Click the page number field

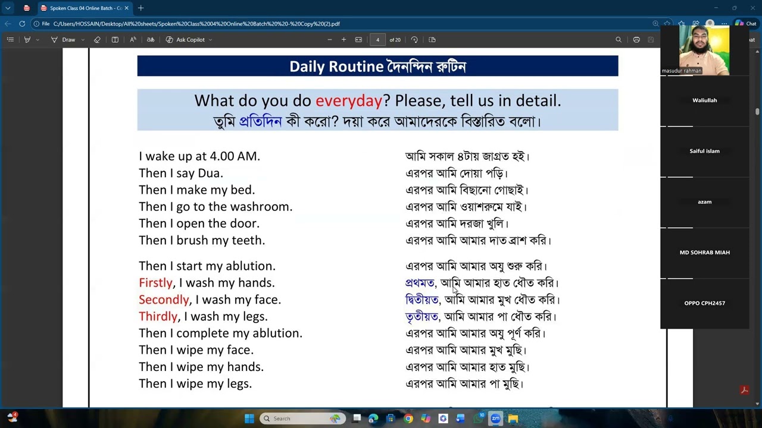tap(377, 40)
